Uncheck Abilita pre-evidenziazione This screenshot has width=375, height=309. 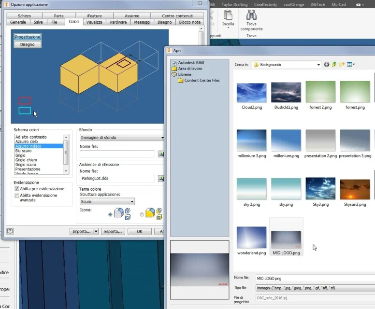click(17, 189)
